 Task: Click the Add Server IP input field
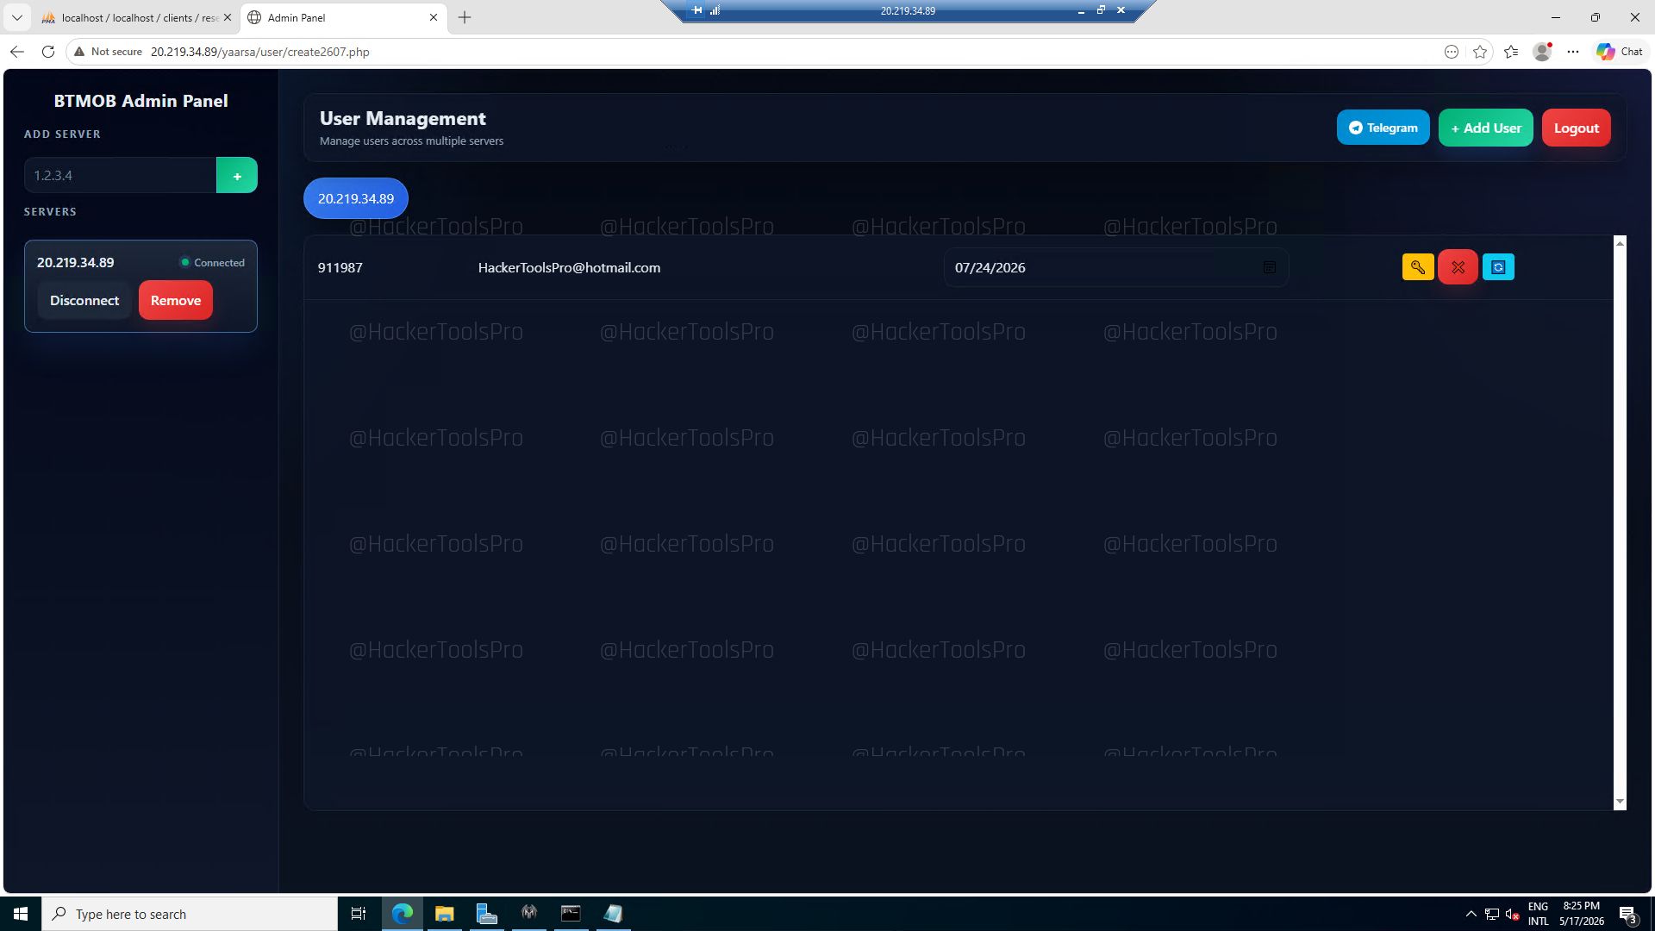coord(121,175)
